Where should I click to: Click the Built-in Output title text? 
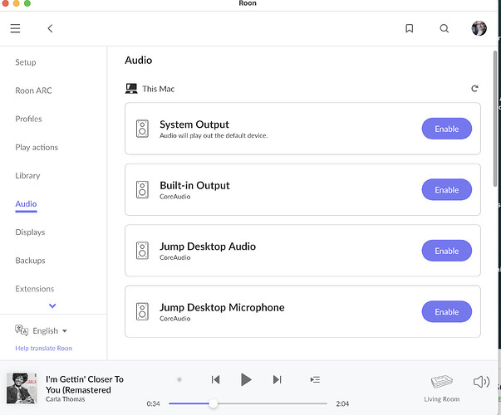point(194,185)
